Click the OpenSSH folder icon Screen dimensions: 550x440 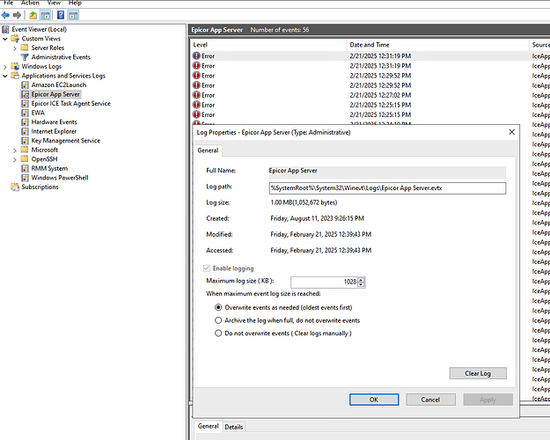pyautogui.click(x=25, y=159)
